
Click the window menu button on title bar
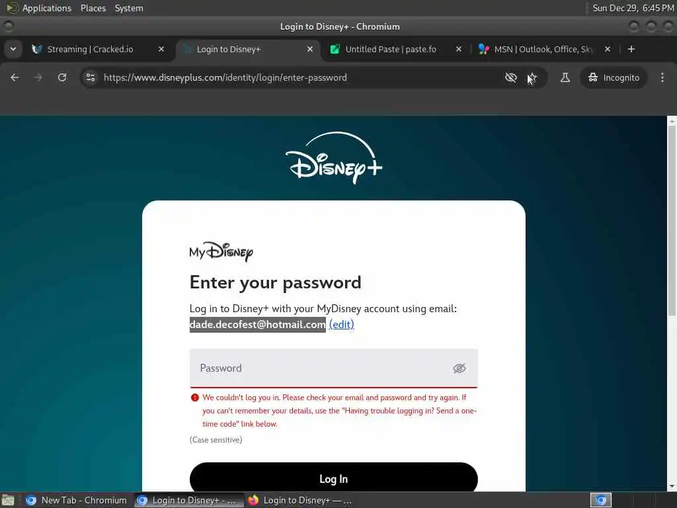click(x=8, y=26)
